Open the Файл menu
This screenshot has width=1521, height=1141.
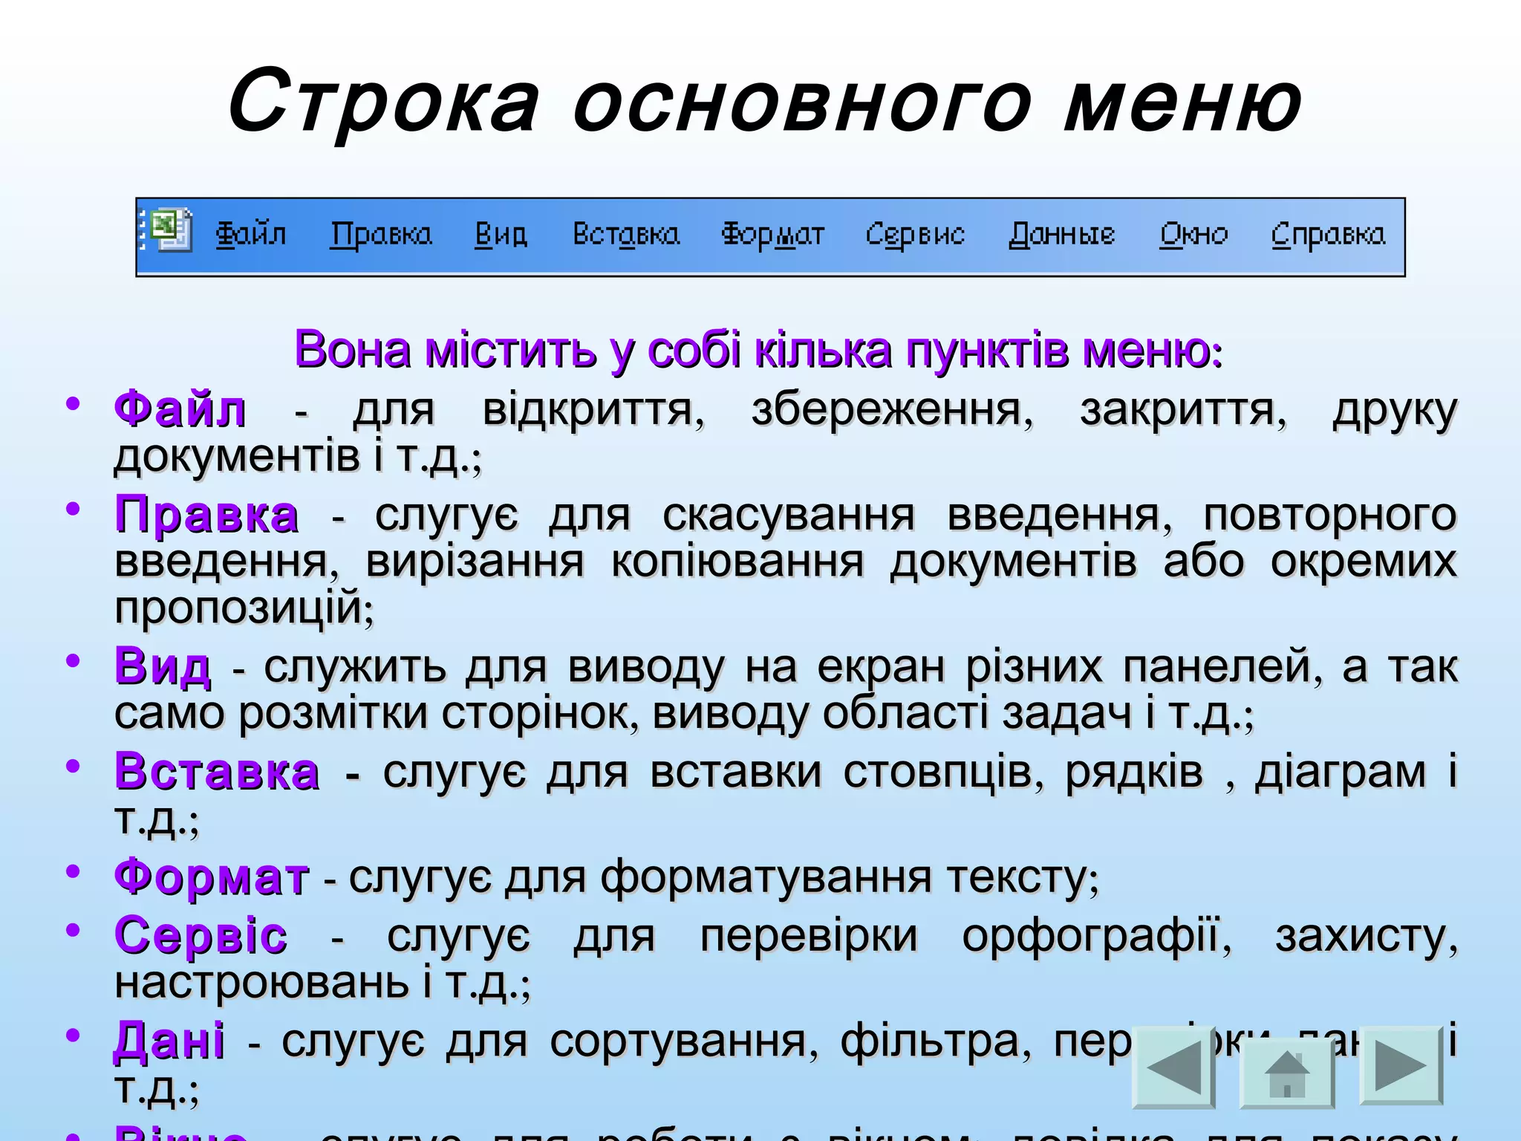251,235
